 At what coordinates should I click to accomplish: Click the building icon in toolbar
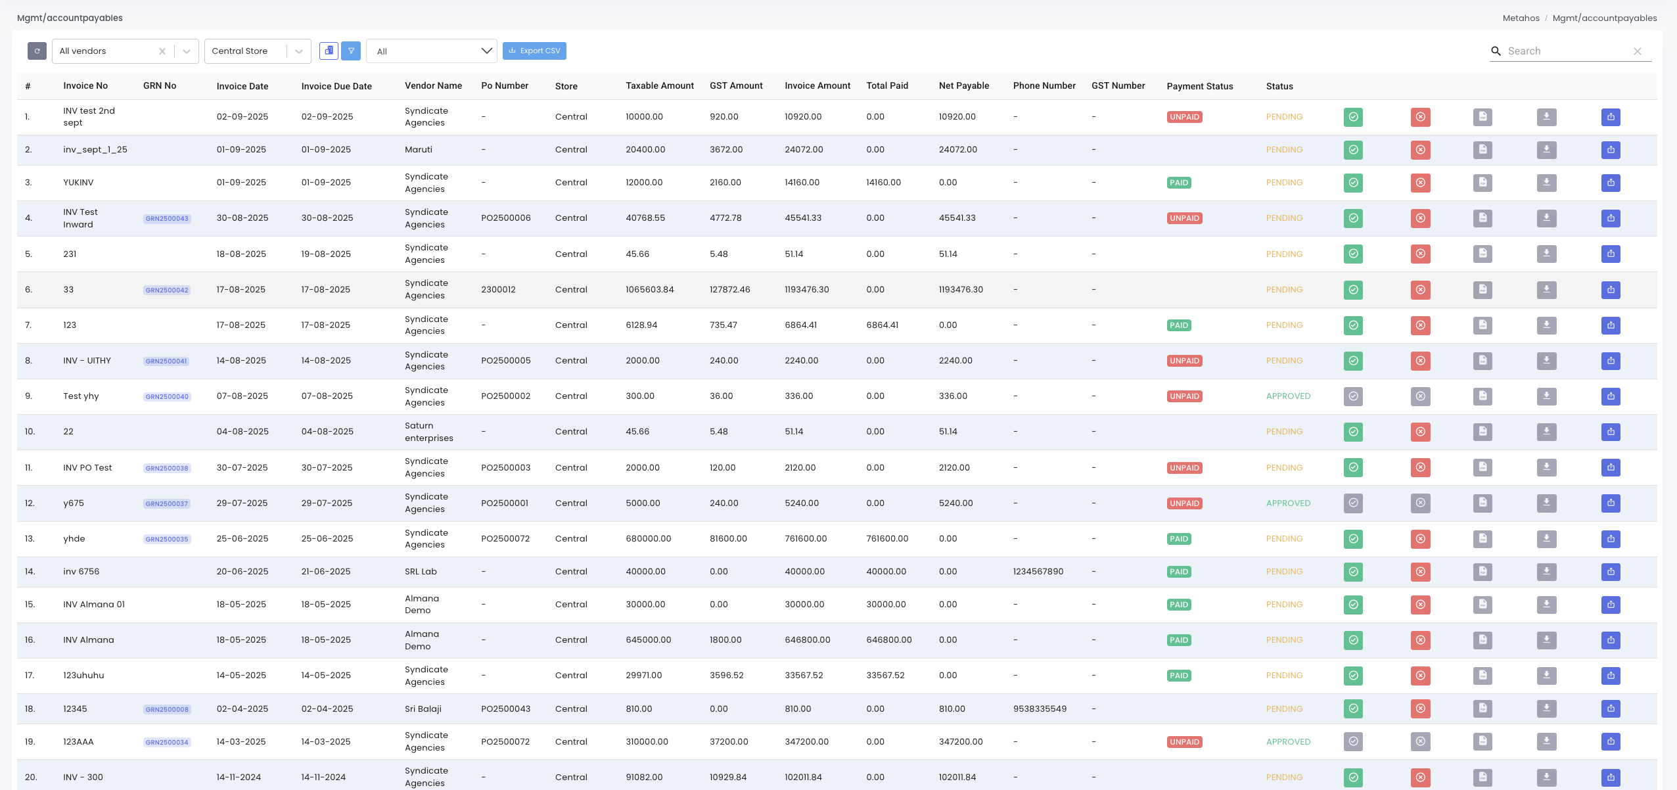tap(329, 51)
